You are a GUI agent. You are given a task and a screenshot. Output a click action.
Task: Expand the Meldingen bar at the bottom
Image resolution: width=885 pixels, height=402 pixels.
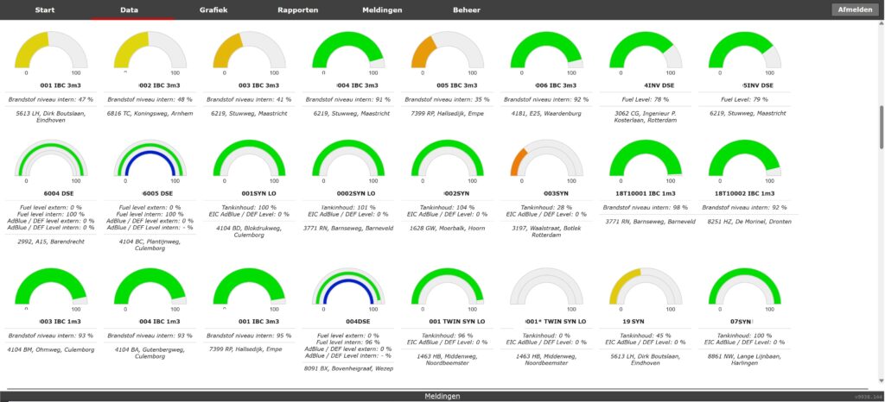[x=442, y=396]
